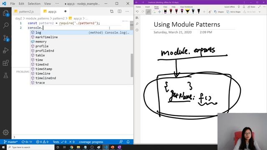
Task: Click Ink to Text in OneNote
Action: pos(249,12)
